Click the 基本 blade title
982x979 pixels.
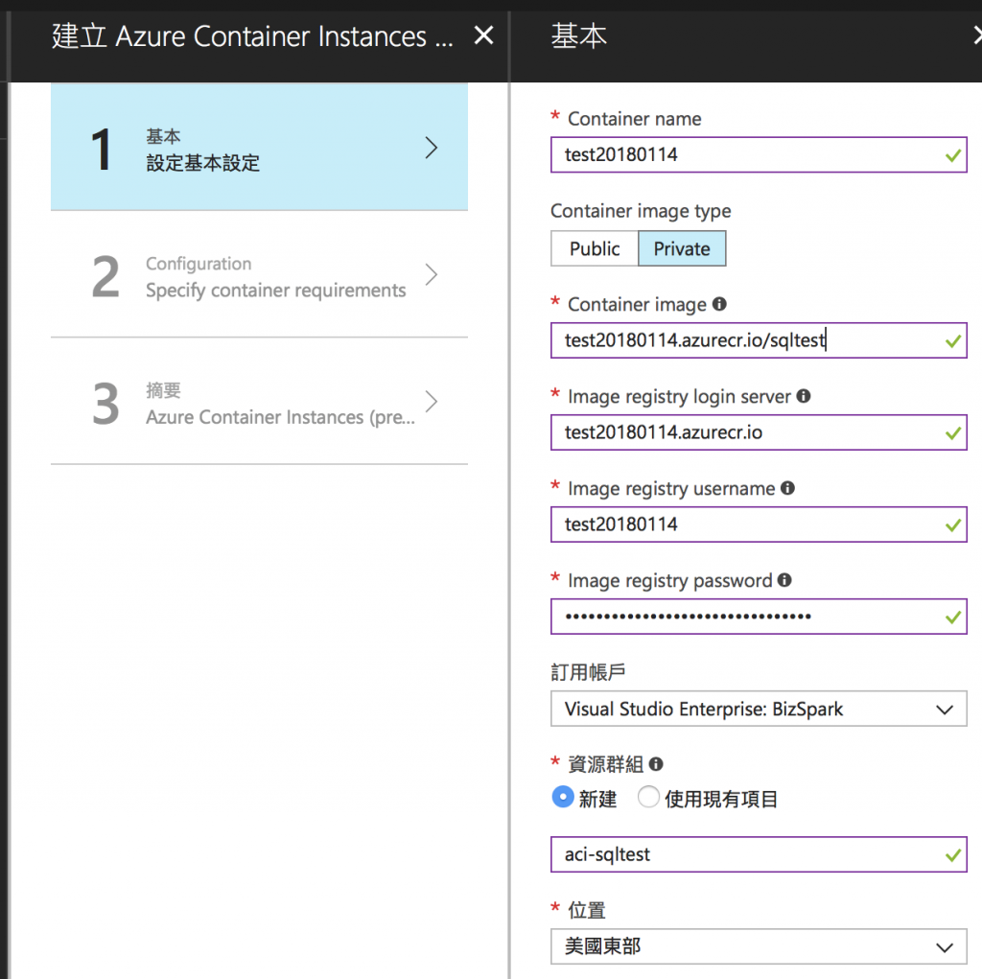tap(578, 35)
